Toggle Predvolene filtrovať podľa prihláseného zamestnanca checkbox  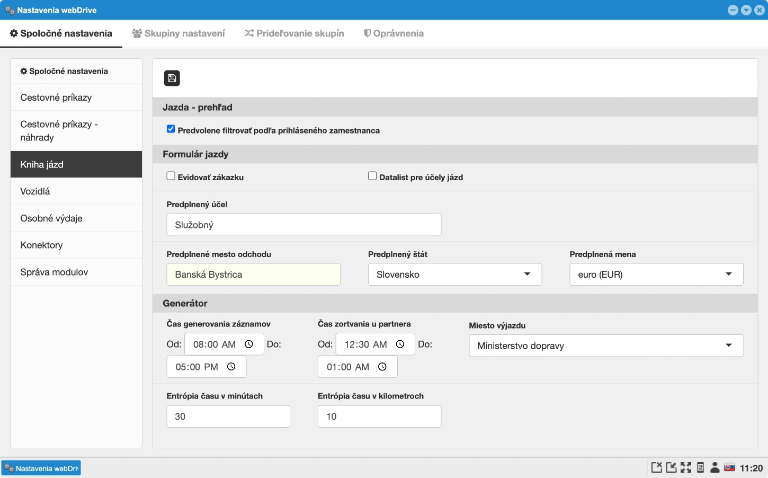[x=171, y=129]
